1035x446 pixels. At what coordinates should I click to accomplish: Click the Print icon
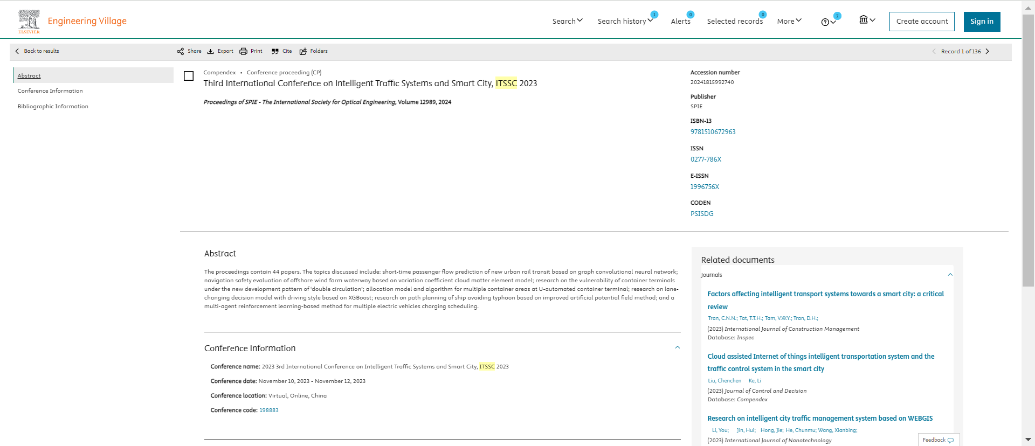pos(243,52)
